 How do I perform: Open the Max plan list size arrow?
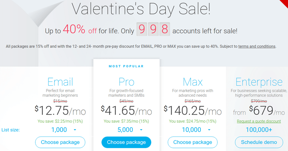tap(209, 130)
